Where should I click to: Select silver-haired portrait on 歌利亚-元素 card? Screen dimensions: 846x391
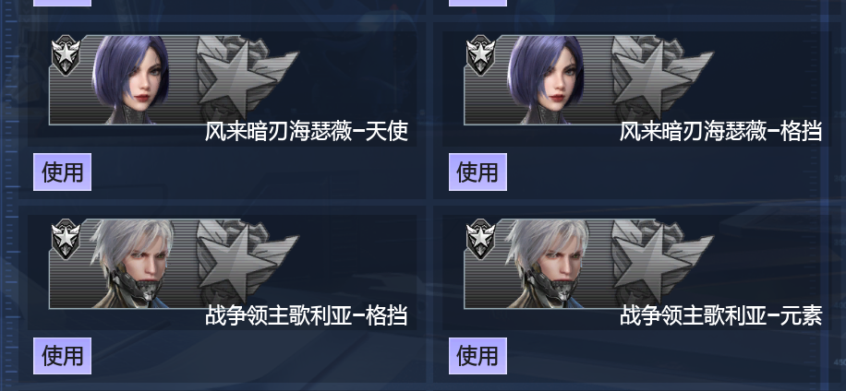[547, 264]
